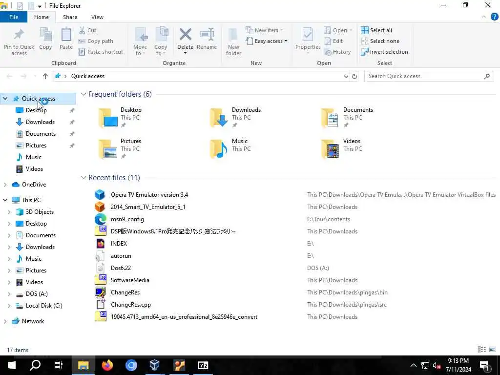
Task: Open the New item dropdown
Action: click(x=264, y=30)
